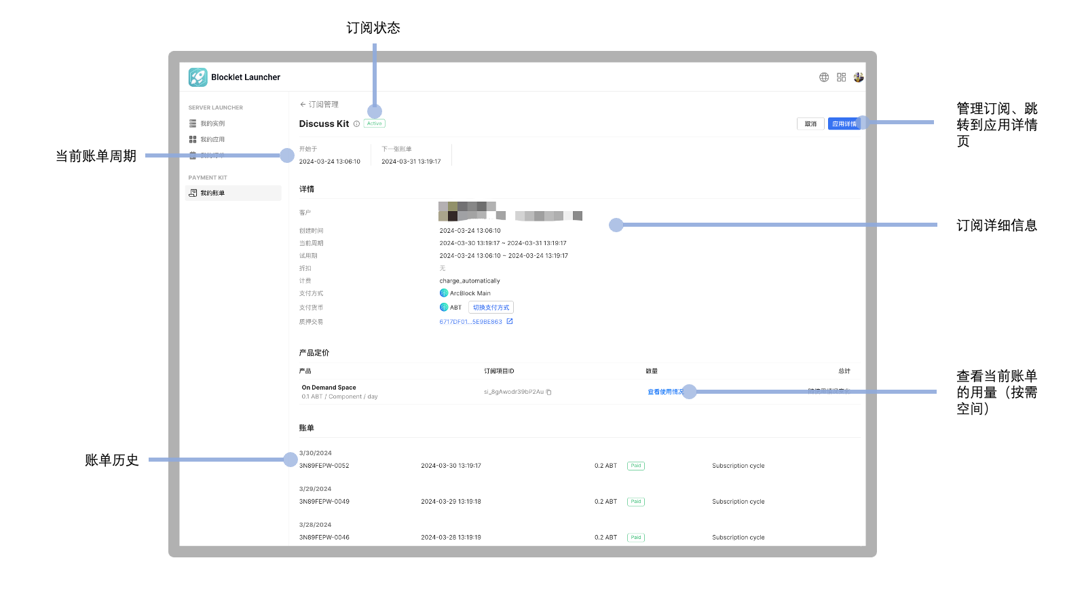
Task: Open the user avatar menu
Action: pos(859,77)
